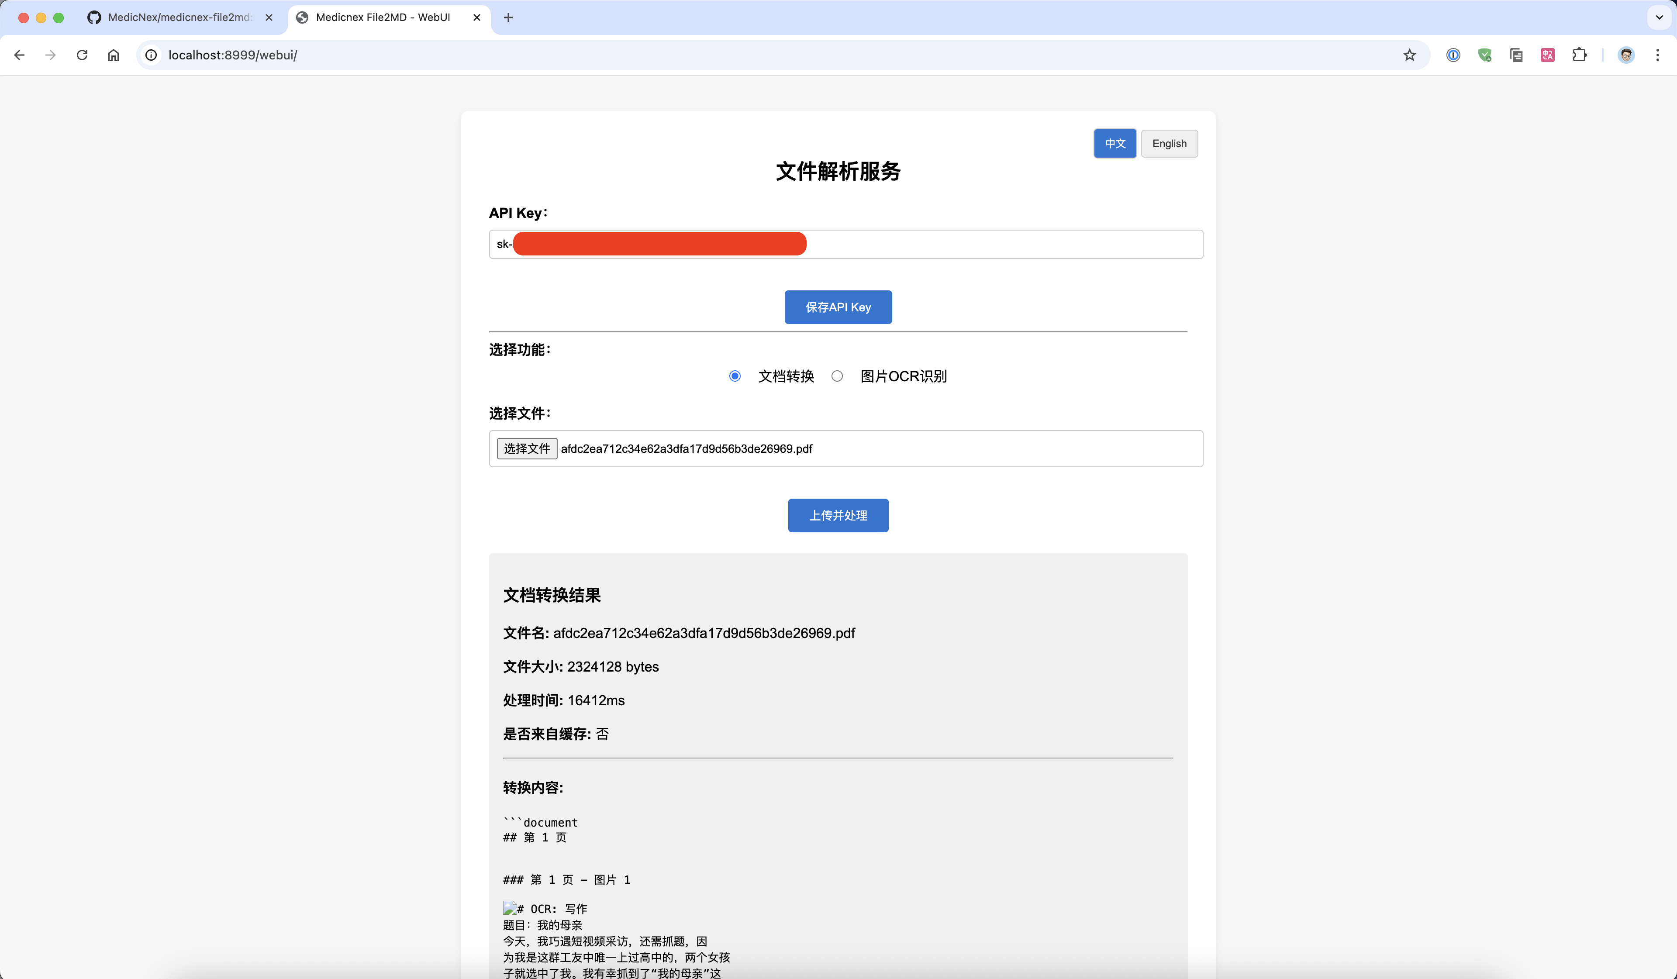Expand the tab search chevron
The image size is (1677, 979).
[1659, 17]
